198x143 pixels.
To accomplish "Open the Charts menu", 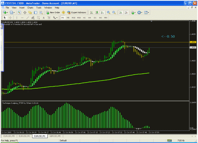I will click(30, 8).
